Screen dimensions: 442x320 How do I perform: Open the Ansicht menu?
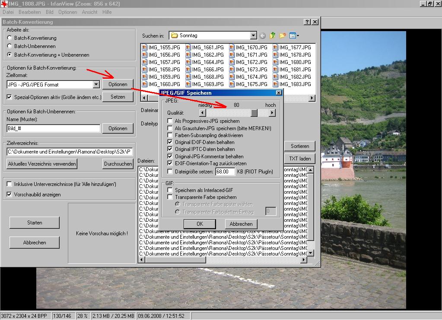(89, 12)
